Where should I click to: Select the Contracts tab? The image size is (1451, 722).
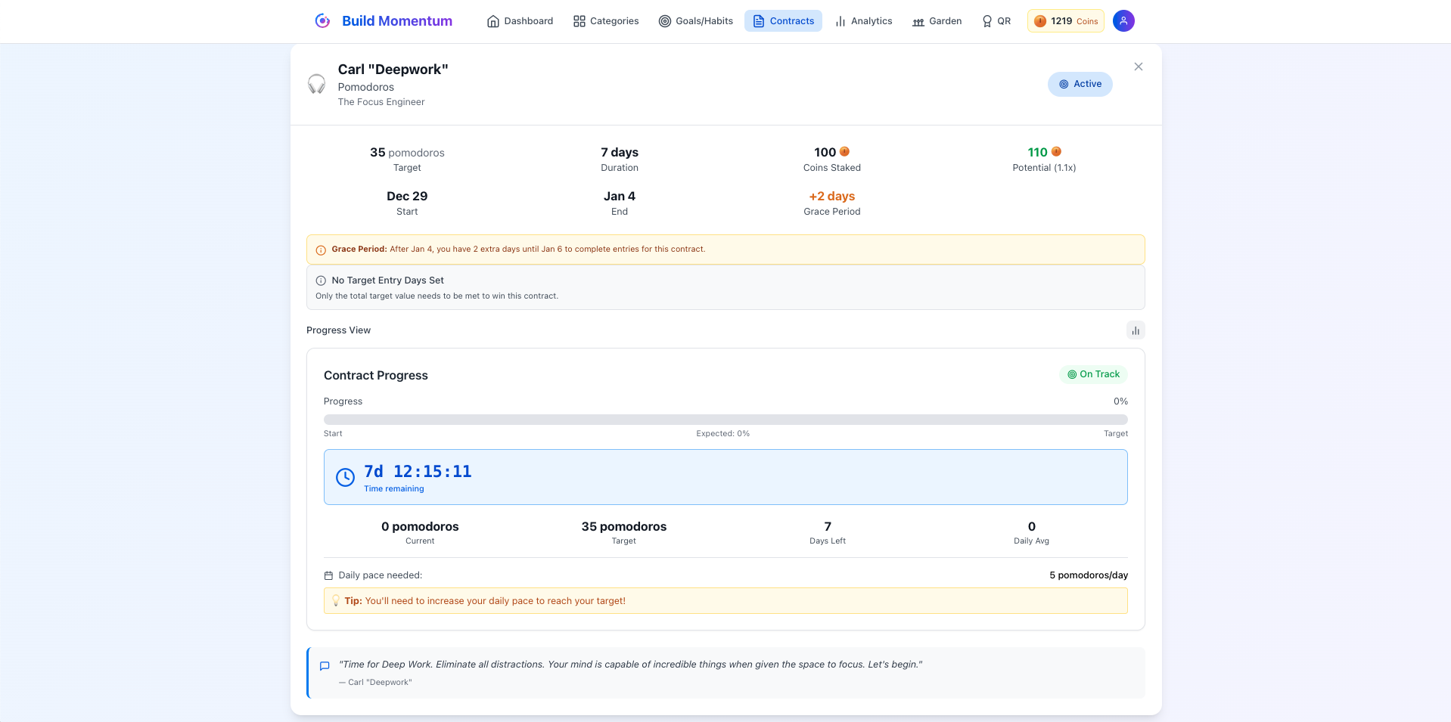tap(783, 21)
